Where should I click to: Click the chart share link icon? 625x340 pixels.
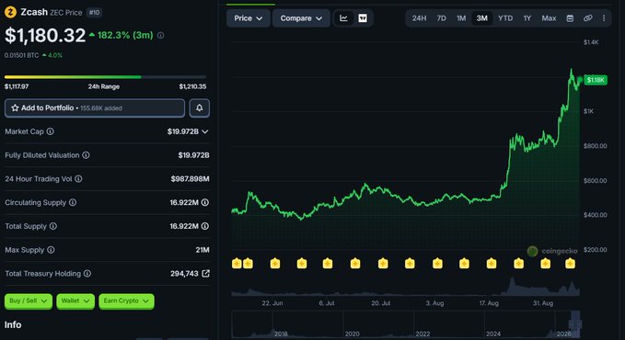[x=587, y=18]
